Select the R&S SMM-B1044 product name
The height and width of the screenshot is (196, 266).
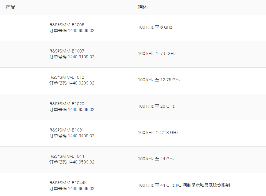[67, 156]
